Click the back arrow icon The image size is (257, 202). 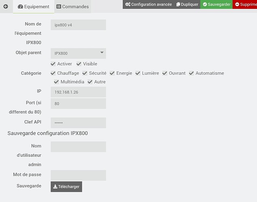(x=6, y=6)
